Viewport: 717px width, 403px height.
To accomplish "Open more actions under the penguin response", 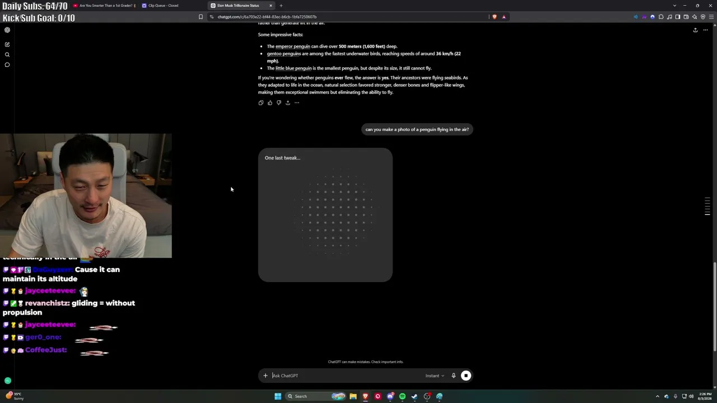I will 297,103.
